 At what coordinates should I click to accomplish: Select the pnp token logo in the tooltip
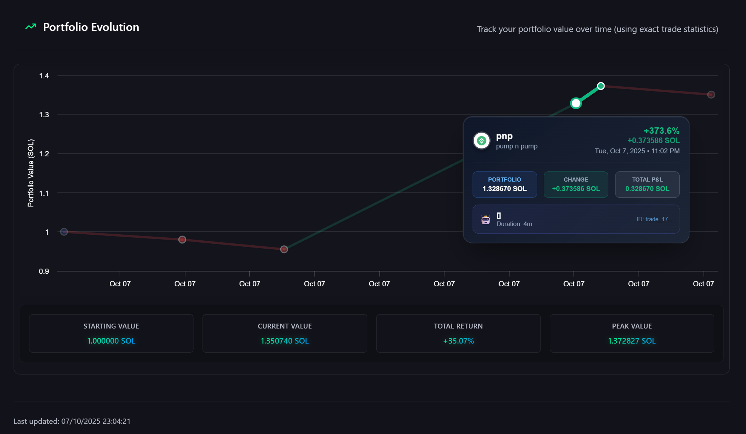coord(481,140)
